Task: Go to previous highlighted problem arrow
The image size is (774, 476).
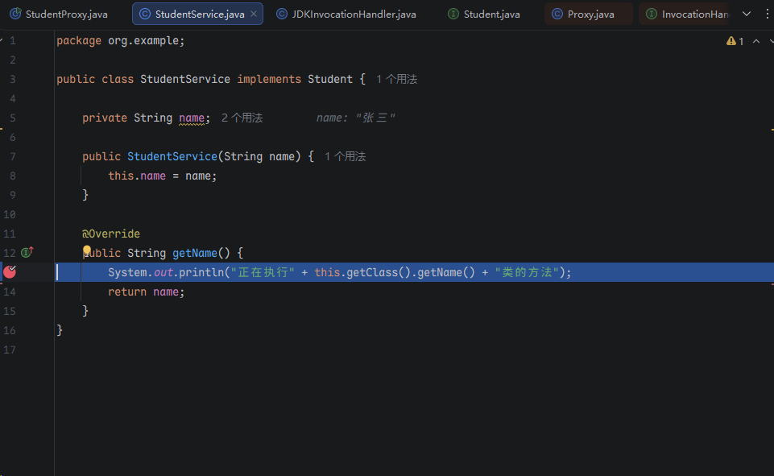Action: pos(756,41)
